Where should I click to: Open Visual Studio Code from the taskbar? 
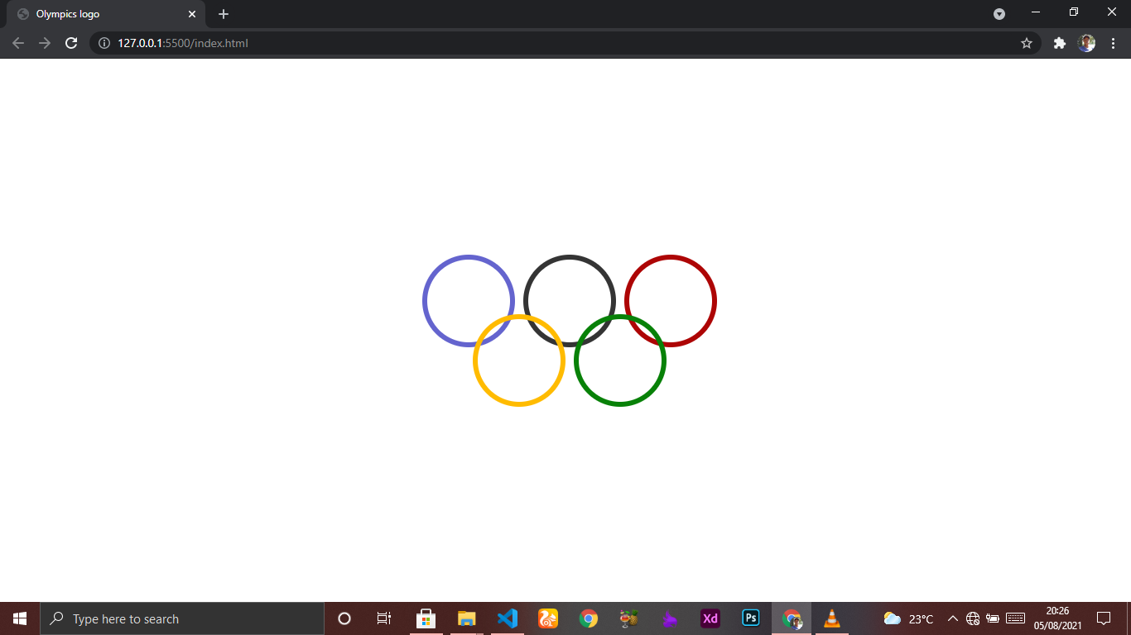click(x=508, y=618)
